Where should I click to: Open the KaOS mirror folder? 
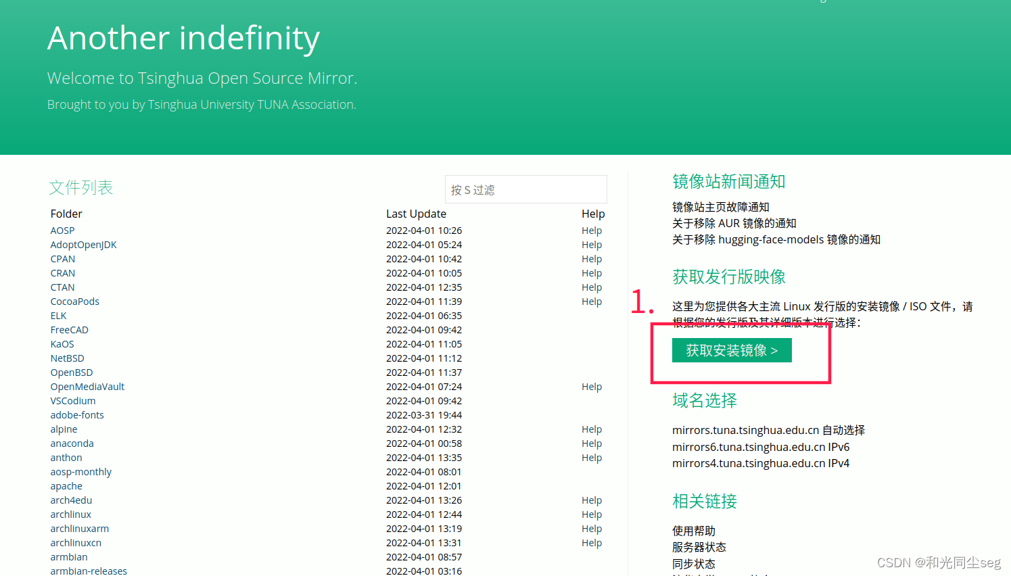tap(62, 344)
